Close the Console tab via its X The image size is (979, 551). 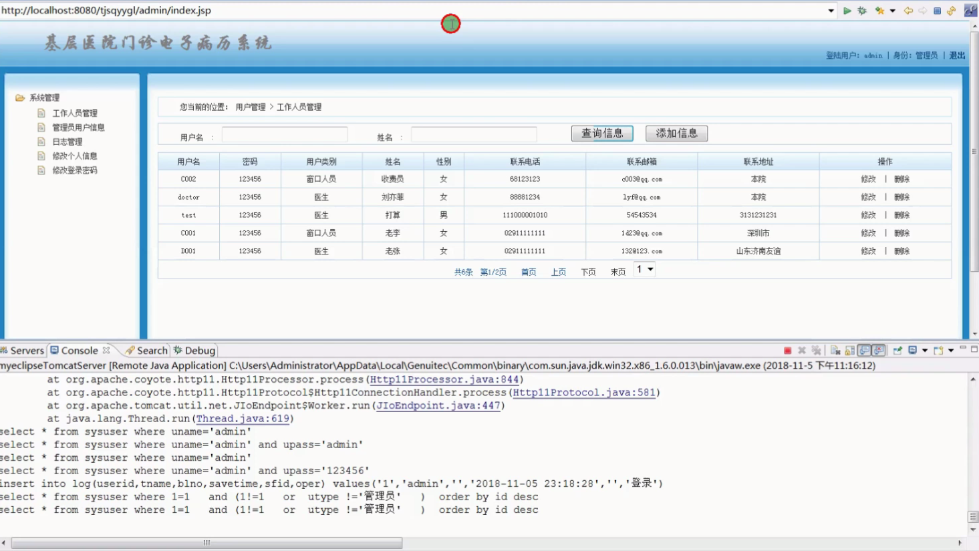click(x=106, y=351)
